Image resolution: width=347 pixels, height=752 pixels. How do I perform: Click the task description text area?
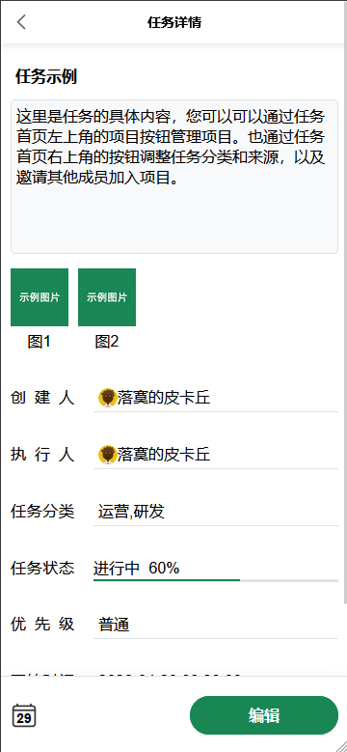point(174,177)
